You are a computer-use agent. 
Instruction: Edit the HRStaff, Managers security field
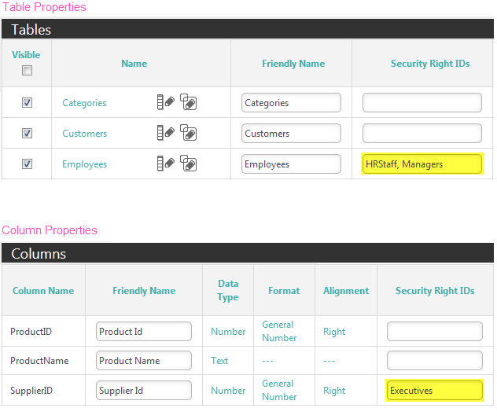coord(422,164)
